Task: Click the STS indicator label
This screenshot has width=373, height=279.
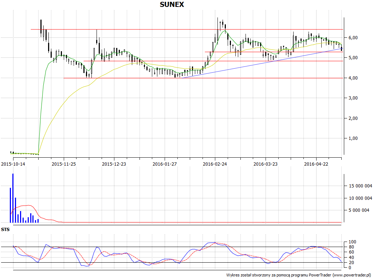Action: coord(5,230)
